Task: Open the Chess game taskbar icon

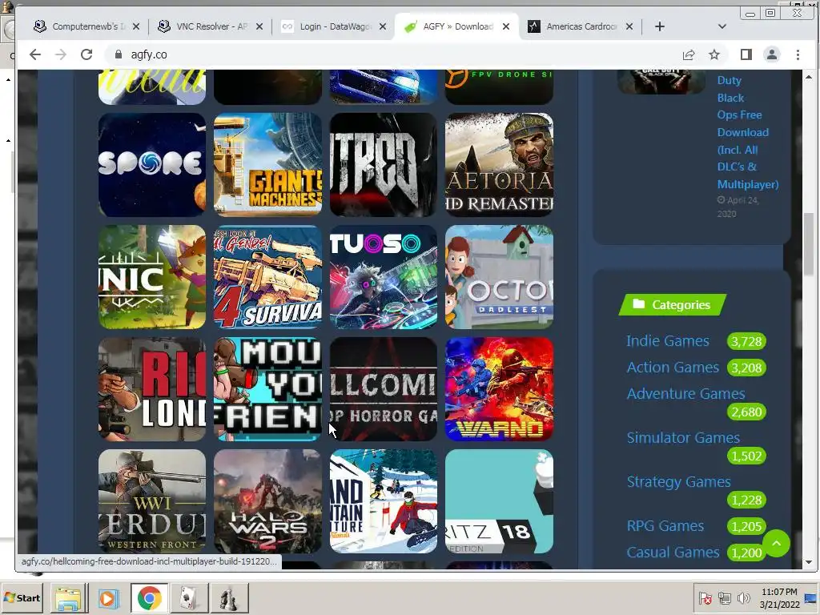Action: (x=228, y=598)
